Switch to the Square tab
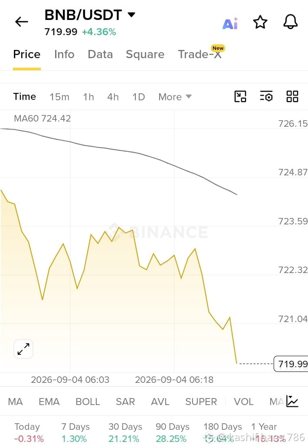This screenshot has width=308, height=448. coord(145,54)
